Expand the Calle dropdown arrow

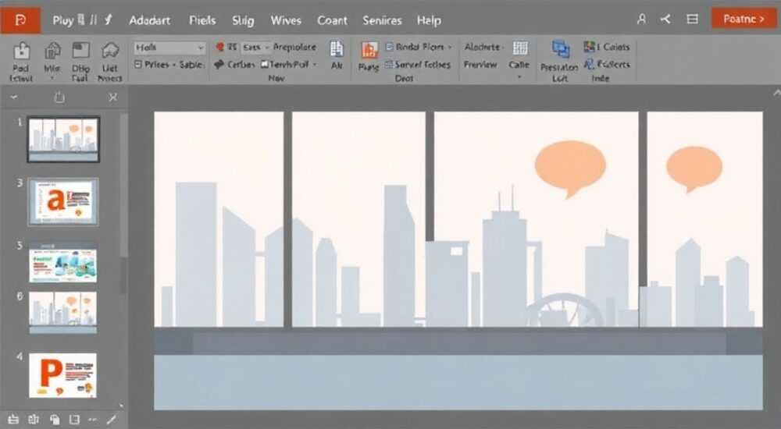519,77
